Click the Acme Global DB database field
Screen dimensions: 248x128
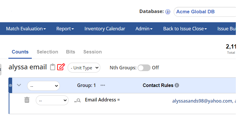tap(205, 12)
